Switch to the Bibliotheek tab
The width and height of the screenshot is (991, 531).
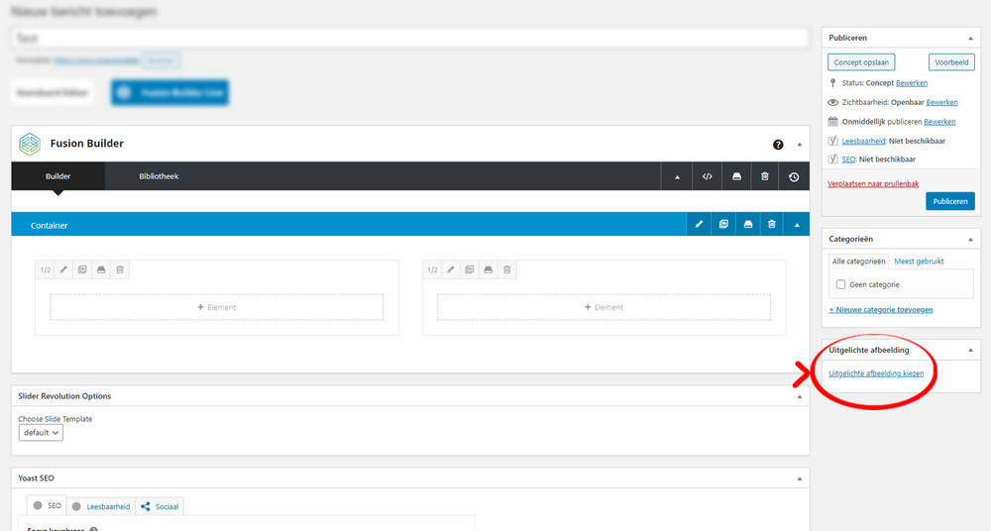tap(159, 176)
